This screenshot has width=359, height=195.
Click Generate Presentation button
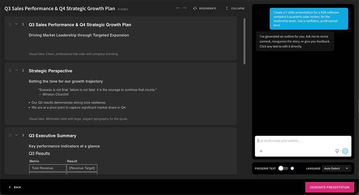(330, 187)
